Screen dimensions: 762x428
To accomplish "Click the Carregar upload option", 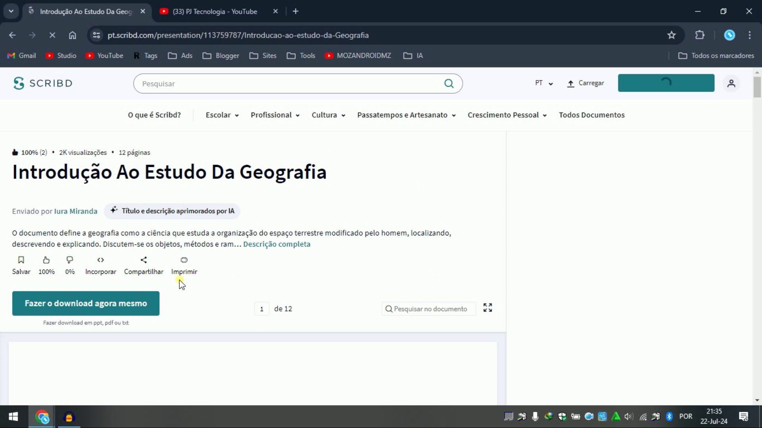I will click(x=586, y=83).
